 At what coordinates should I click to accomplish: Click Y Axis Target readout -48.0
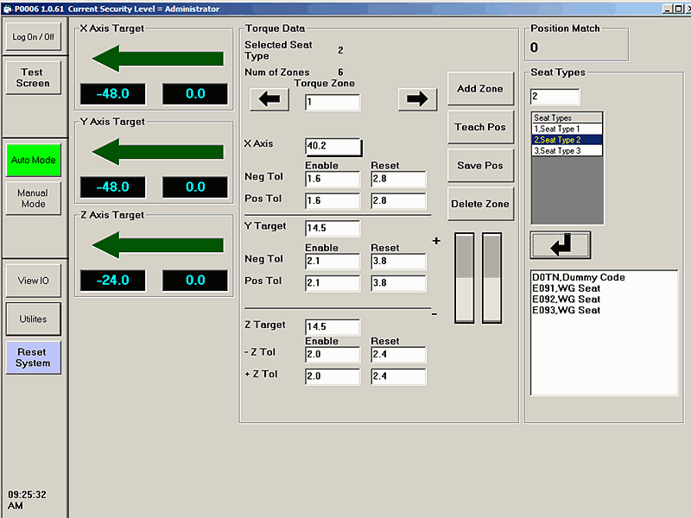pyautogui.click(x=113, y=187)
